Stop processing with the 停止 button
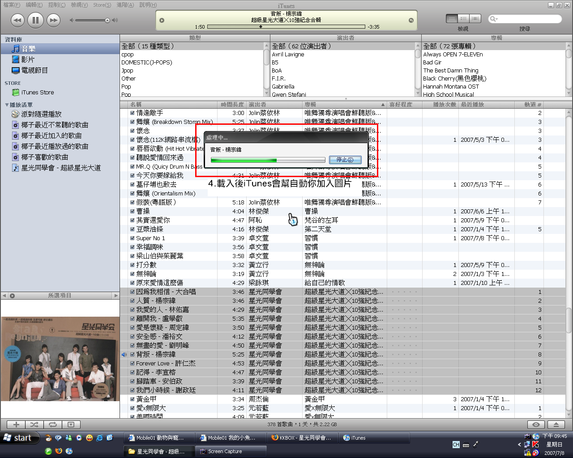The height and width of the screenshot is (458, 573). tap(345, 160)
